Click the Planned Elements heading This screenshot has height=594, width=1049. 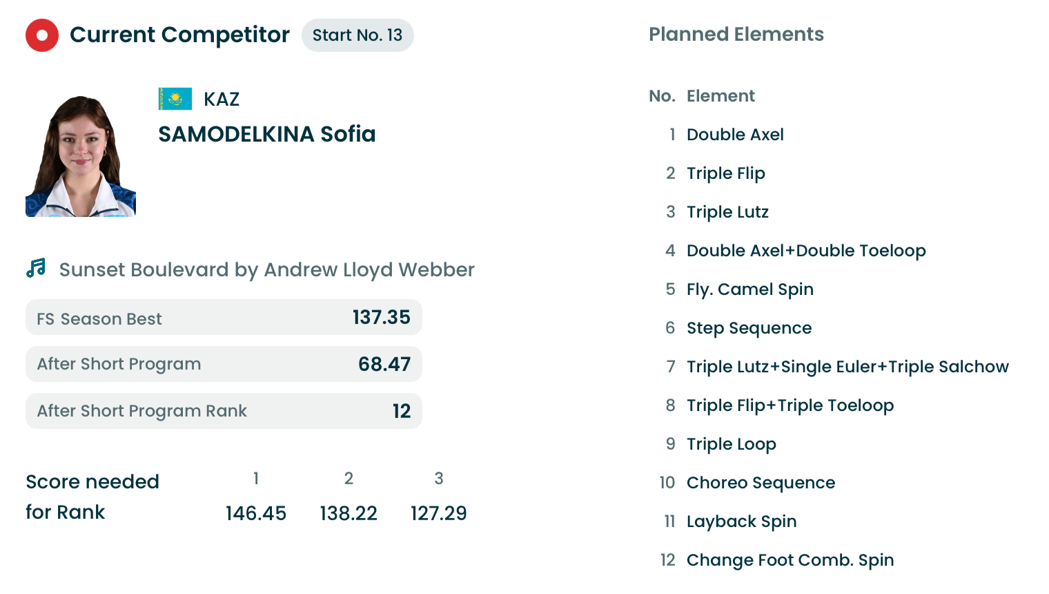click(x=736, y=35)
